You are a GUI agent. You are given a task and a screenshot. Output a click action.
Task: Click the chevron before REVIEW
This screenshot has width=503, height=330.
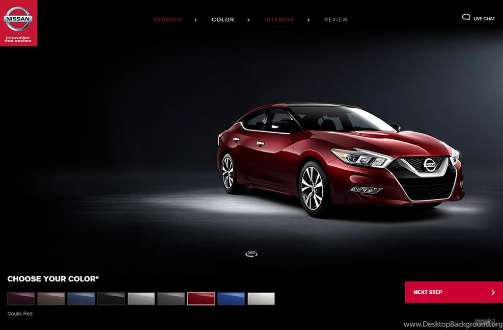308,20
